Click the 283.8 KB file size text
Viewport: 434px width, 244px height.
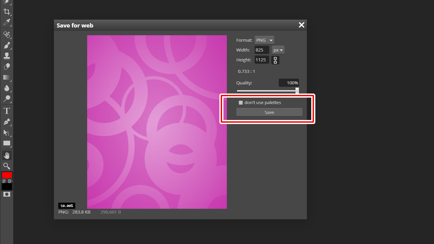pyautogui.click(x=81, y=212)
